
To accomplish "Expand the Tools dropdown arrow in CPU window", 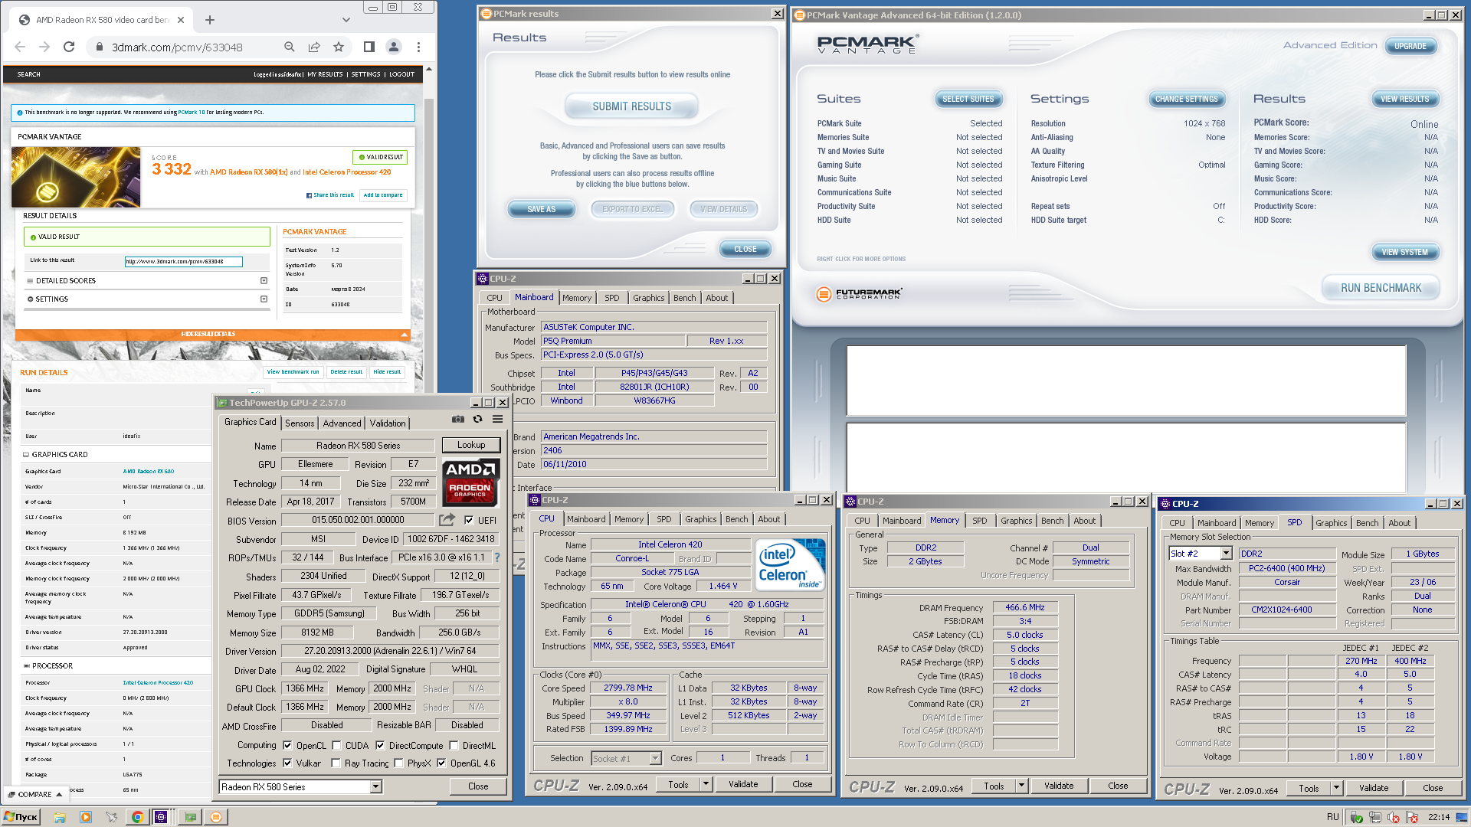I will pos(706,784).
